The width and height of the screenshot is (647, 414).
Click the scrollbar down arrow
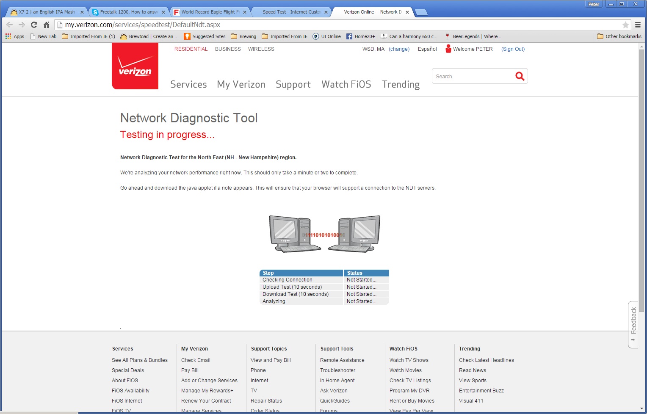(x=641, y=409)
